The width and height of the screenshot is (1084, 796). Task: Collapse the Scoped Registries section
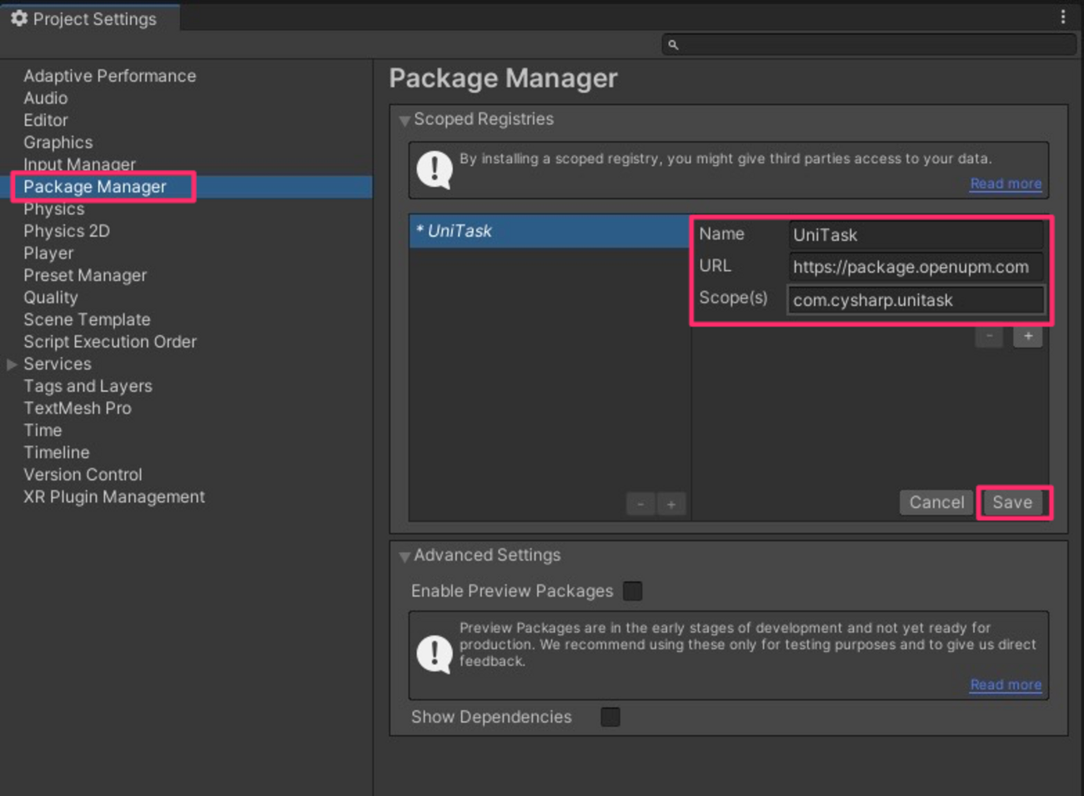tap(404, 120)
